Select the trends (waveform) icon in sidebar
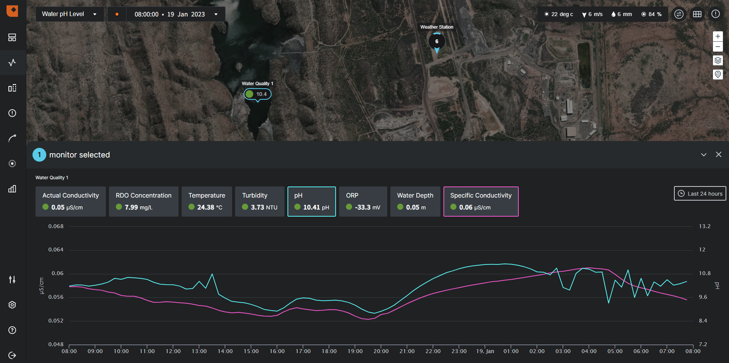Screen dimensions: 729x363 point(12,62)
